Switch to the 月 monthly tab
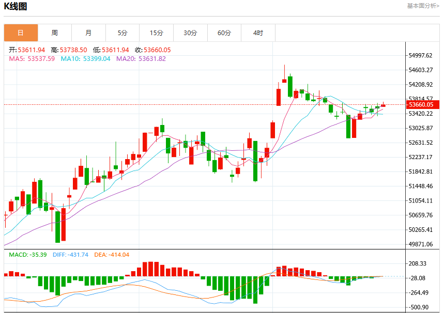This screenshot has height=313, width=444. (88, 33)
